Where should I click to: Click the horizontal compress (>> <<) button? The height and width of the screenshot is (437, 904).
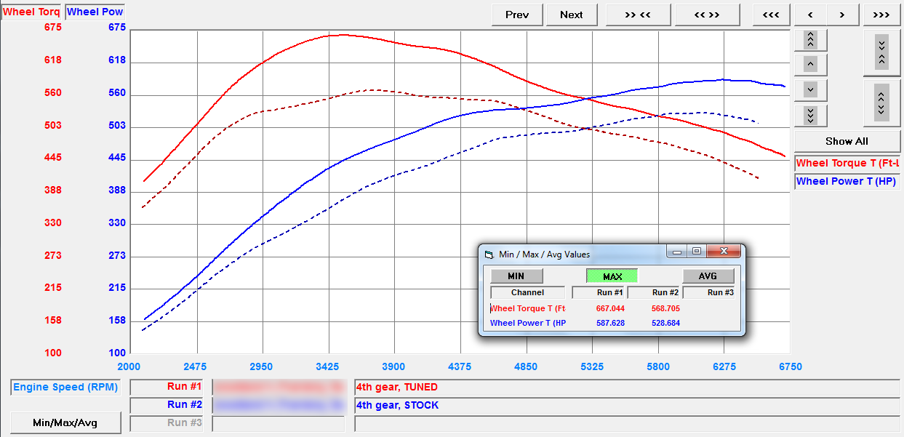[x=638, y=15]
